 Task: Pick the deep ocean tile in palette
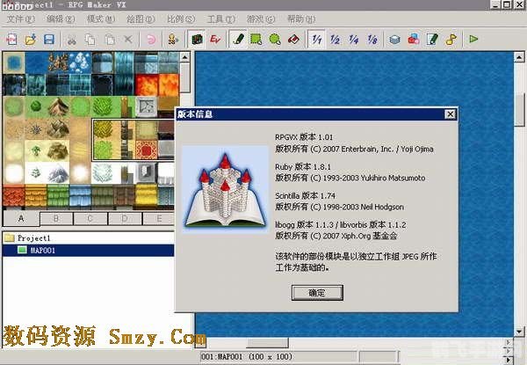pos(36,62)
